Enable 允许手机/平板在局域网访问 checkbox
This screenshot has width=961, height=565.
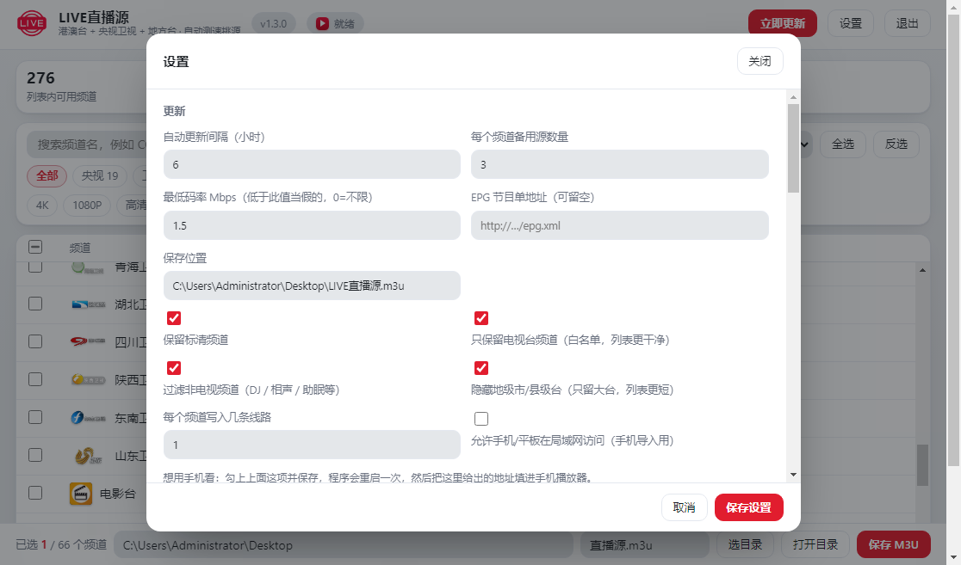481,419
